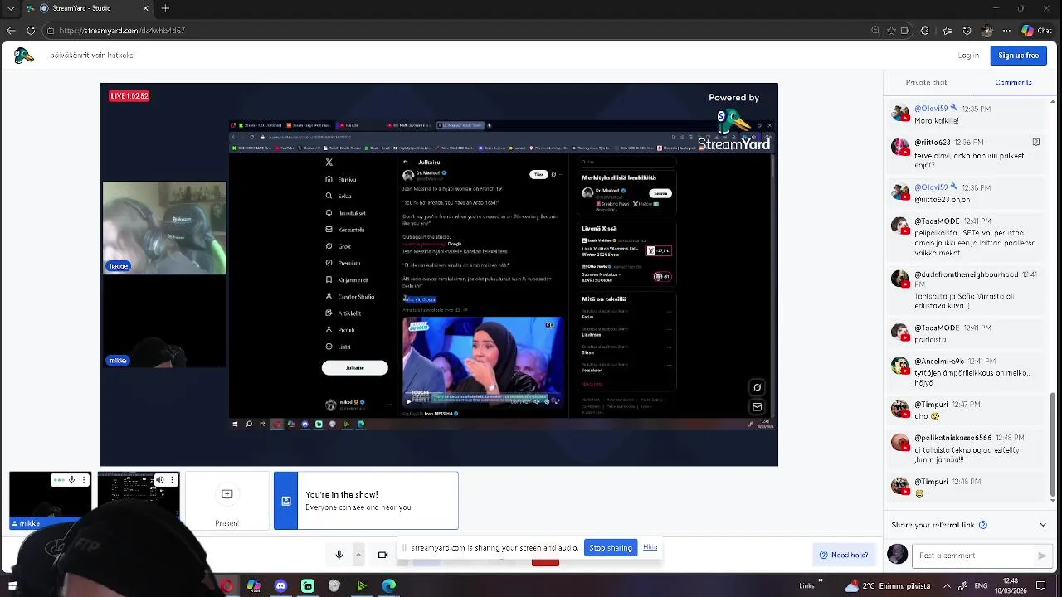View site information lock icon
The height and width of the screenshot is (597, 1062).
[51, 31]
